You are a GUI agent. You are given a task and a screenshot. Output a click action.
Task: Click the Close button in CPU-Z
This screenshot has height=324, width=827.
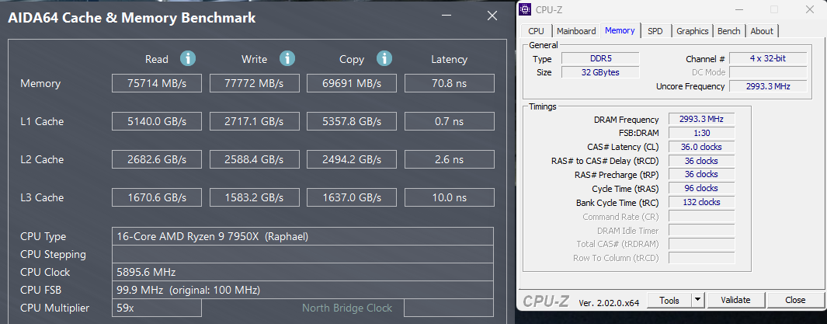pyautogui.click(x=795, y=300)
